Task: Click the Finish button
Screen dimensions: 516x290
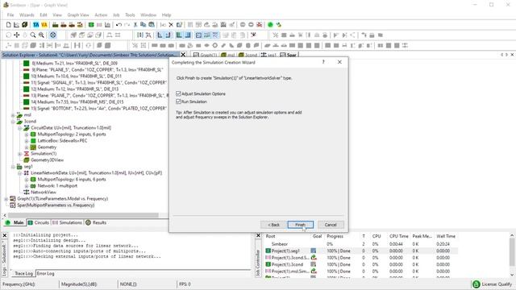Action: [x=300, y=225]
